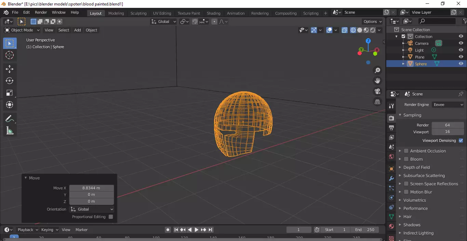Open the Render menu
The width and height of the screenshot is (467, 241).
point(41,12)
